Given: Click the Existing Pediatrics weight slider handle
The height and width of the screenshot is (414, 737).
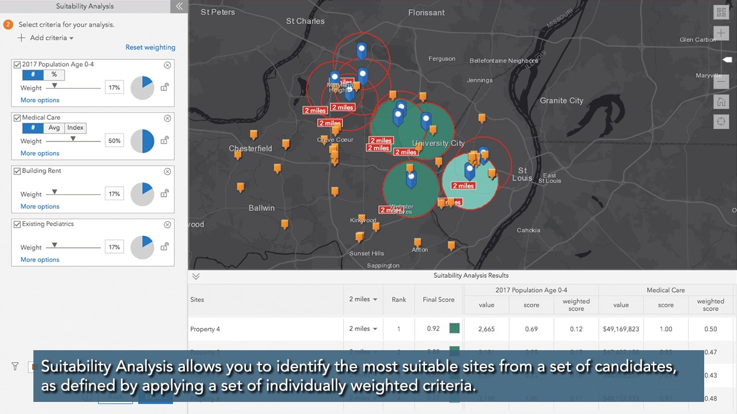Looking at the screenshot, I should pos(55,245).
